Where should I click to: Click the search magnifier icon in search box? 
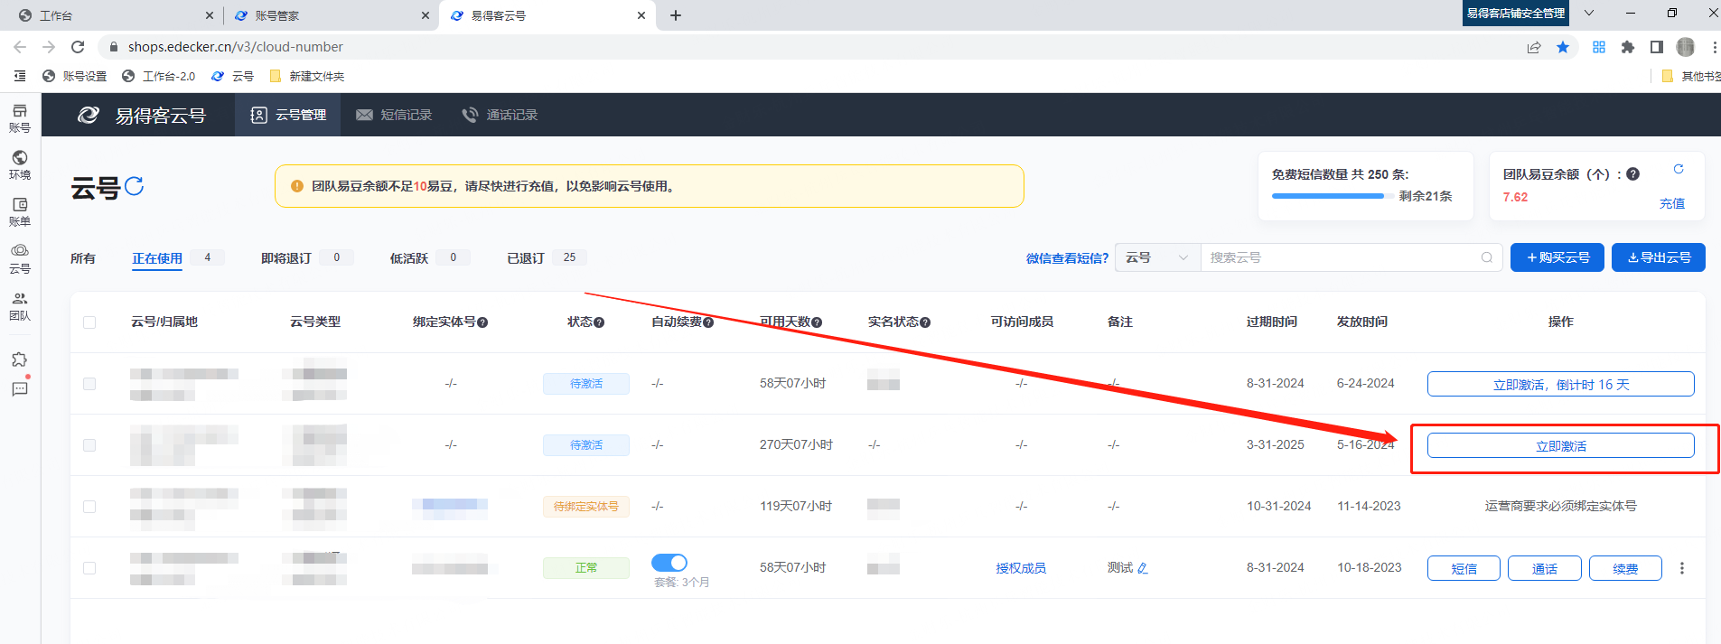(1486, 257)
